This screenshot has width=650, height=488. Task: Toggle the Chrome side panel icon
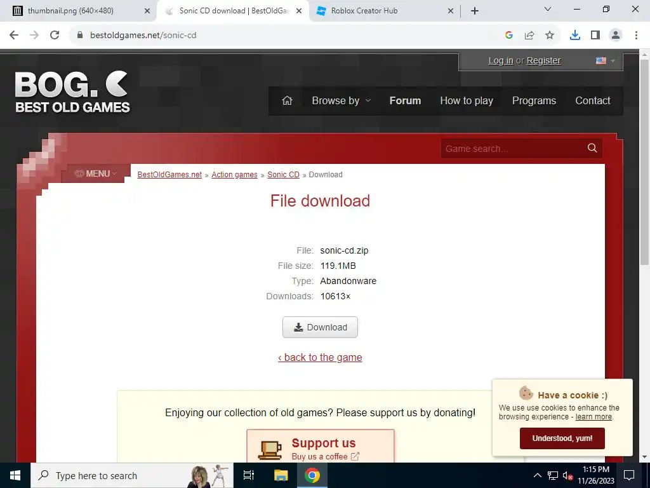[x=595, y=36]
